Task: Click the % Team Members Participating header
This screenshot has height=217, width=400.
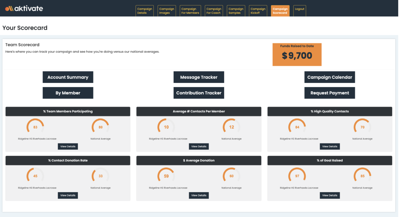Action: pyautogui.click(x=68, y=111)
